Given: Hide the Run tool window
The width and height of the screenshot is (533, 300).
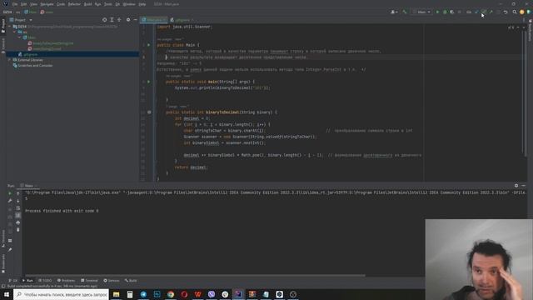Looking at the screenshot, I should click(524, 186).
